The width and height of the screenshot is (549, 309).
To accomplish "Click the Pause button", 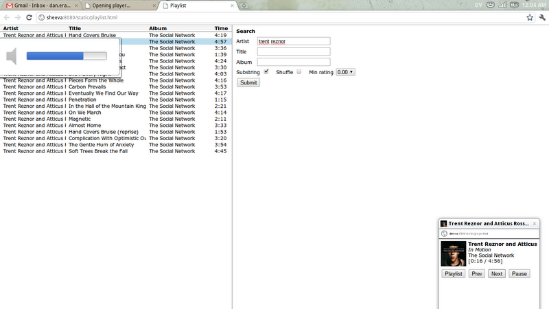I will (x=519, y=273).
